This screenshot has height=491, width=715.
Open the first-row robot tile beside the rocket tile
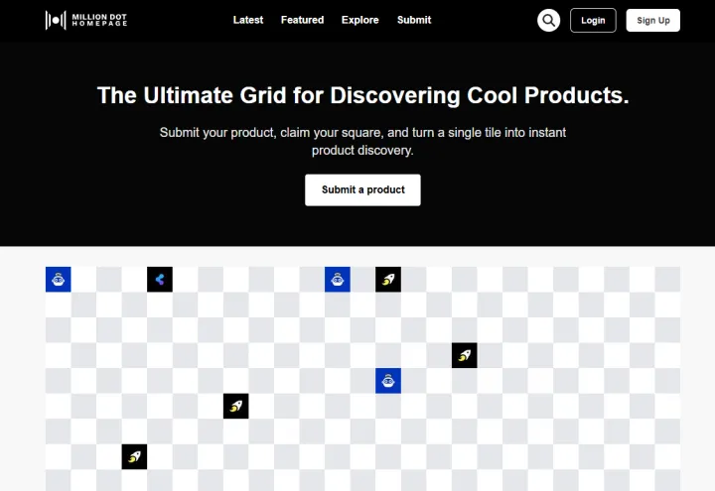click(x=338, y=279)
